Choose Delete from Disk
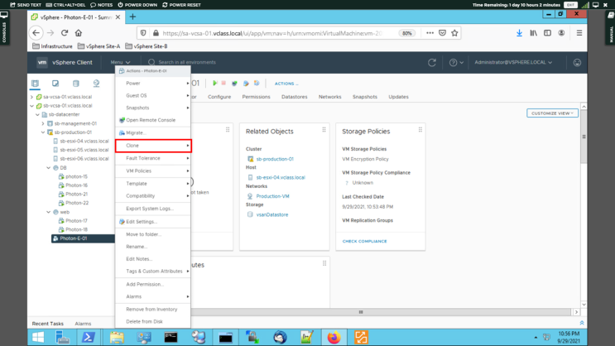The height and width of the screenshot is (346, 615). click(x=153, y=322)
